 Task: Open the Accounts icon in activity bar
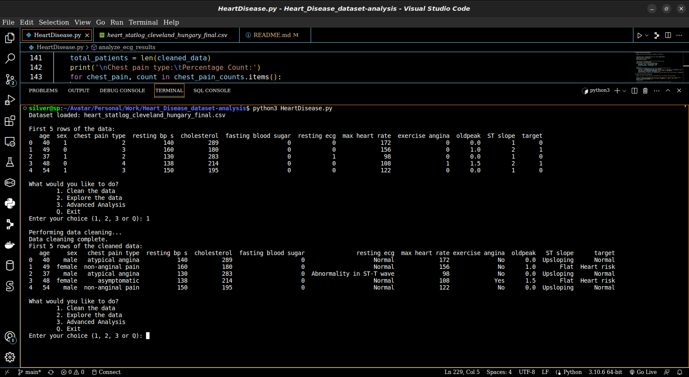coord(10,337)
